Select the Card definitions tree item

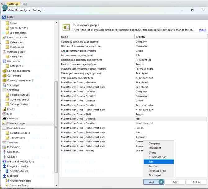coord(16,128)
